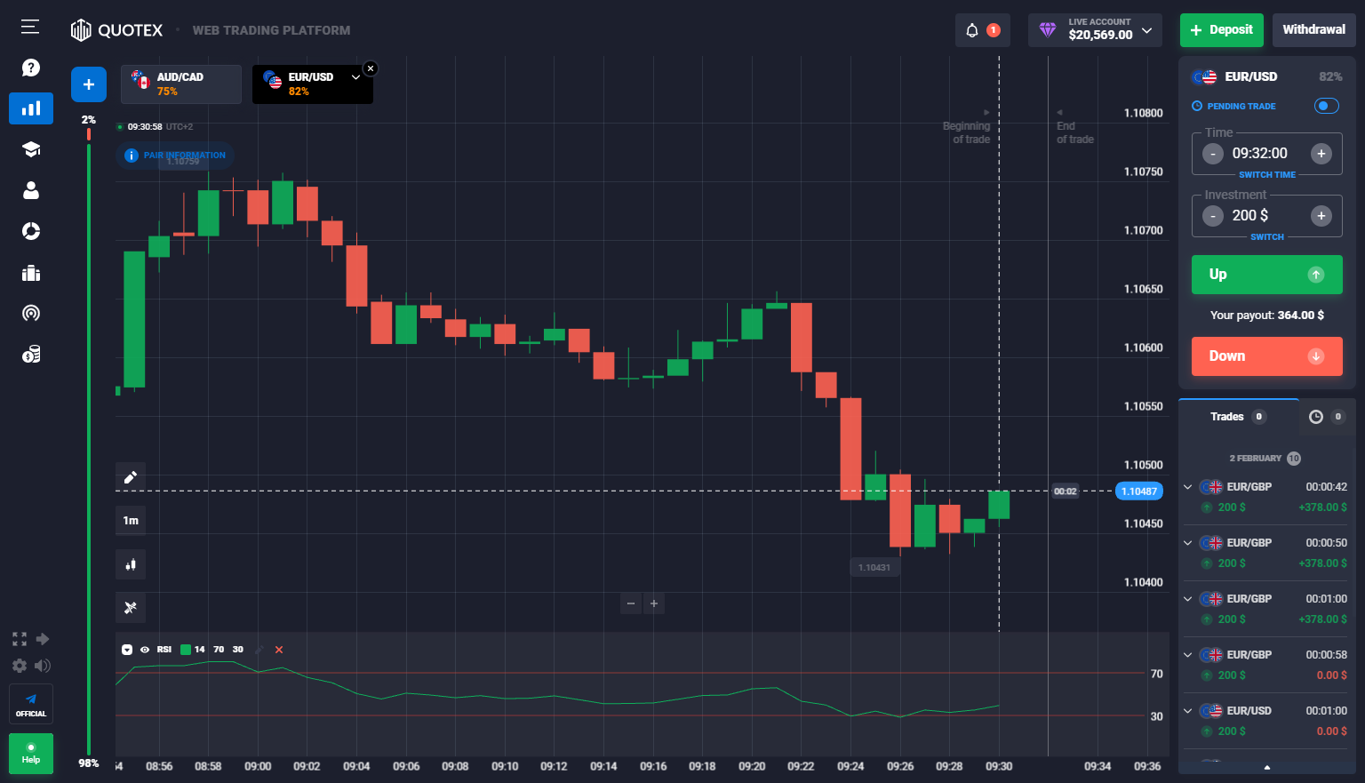Image resolution: width=1365 pixels, height=783 pixels.
Task: Remove the RSI indicator with red X
Action: (279, 650)
